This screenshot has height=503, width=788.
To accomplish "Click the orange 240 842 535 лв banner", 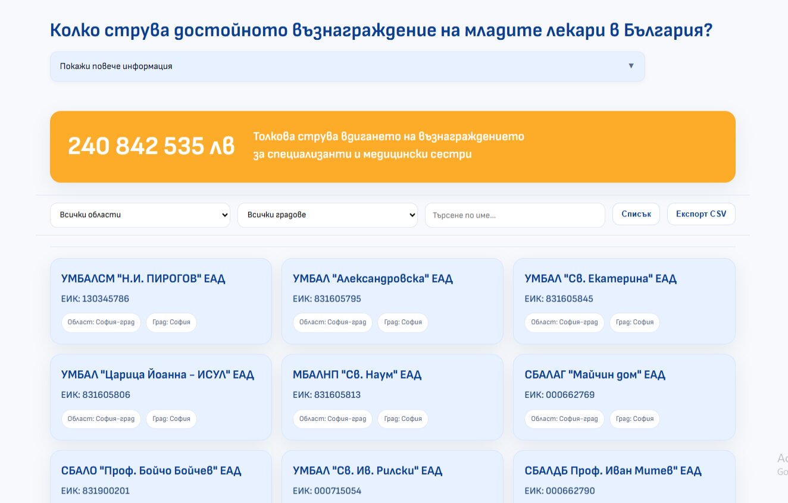I will (x=393, y=146).
